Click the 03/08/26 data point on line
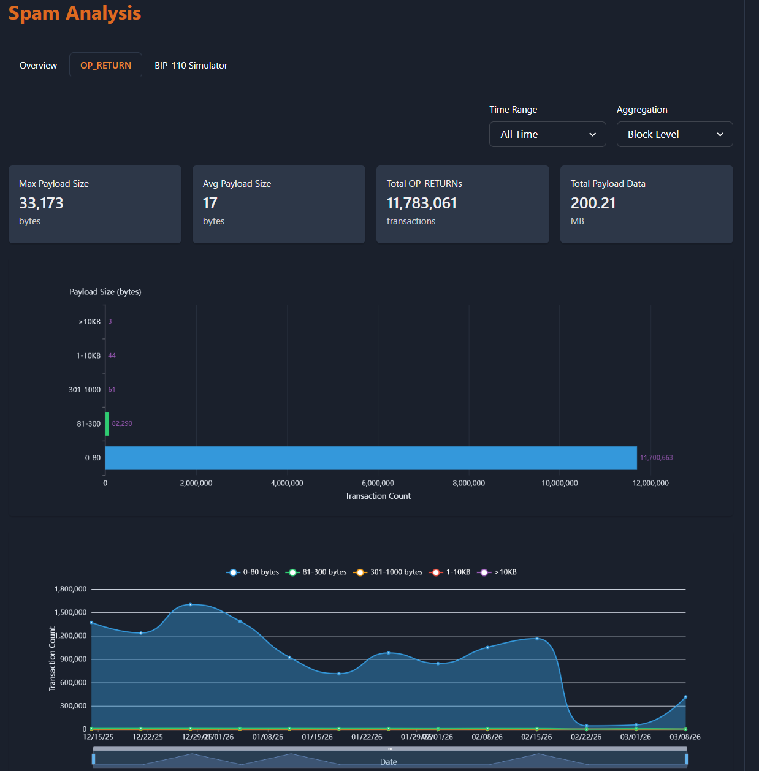This screenshot has width=759, height=771. [685, 697]
